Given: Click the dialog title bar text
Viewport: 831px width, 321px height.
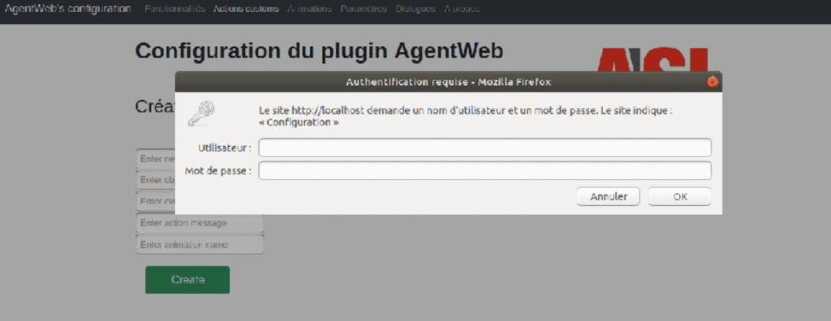Looking at the screenshot, I should pyautogui.click(x=448, y=82).
